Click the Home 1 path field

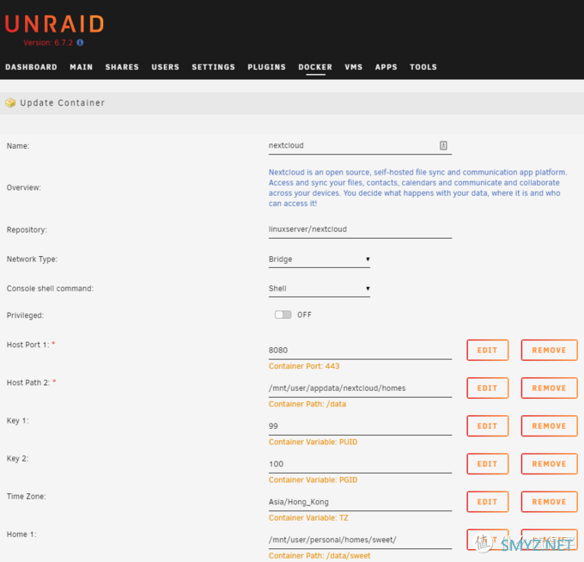pyautogui.click(x=360, y=541)
